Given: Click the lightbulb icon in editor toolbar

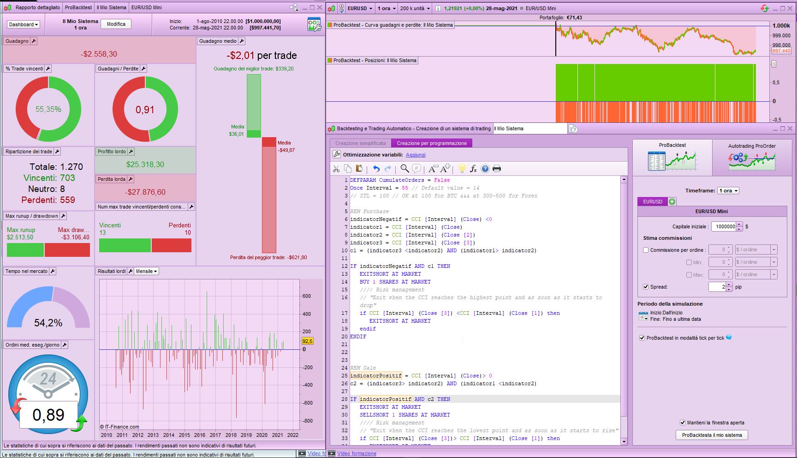Looking at the screenshot, I should click(462, 169).
